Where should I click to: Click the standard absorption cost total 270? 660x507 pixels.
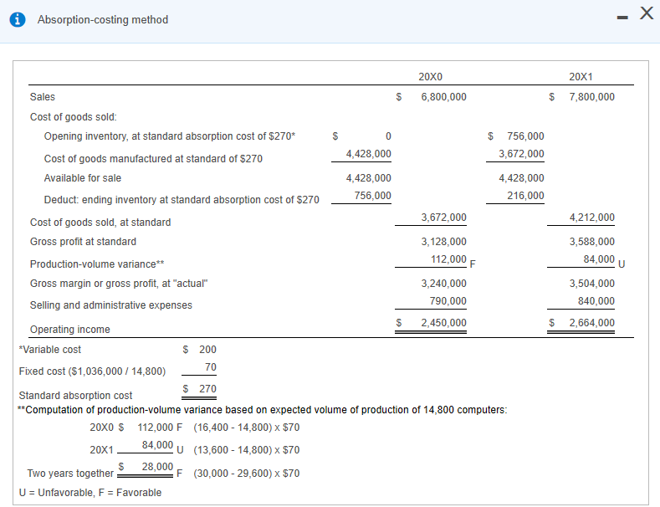207,389
